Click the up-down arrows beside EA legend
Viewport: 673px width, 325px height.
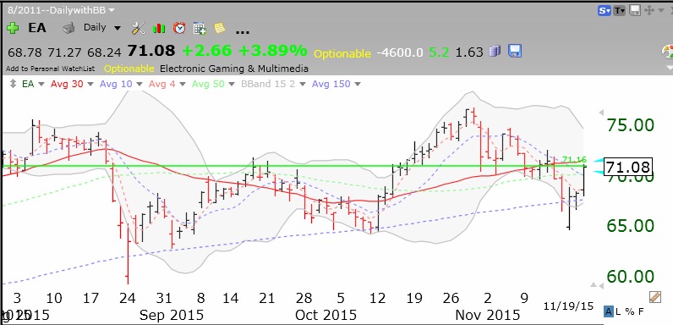pyautogui.click(x=13, y=84)
